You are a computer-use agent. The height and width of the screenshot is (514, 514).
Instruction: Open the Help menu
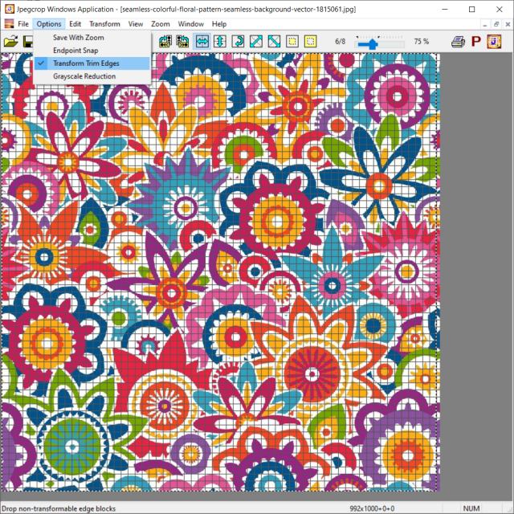[x=219, y=24]
